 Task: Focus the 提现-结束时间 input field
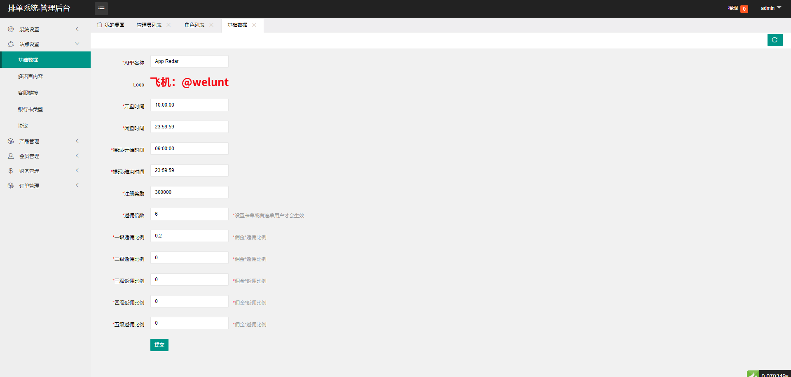[190, 170]
